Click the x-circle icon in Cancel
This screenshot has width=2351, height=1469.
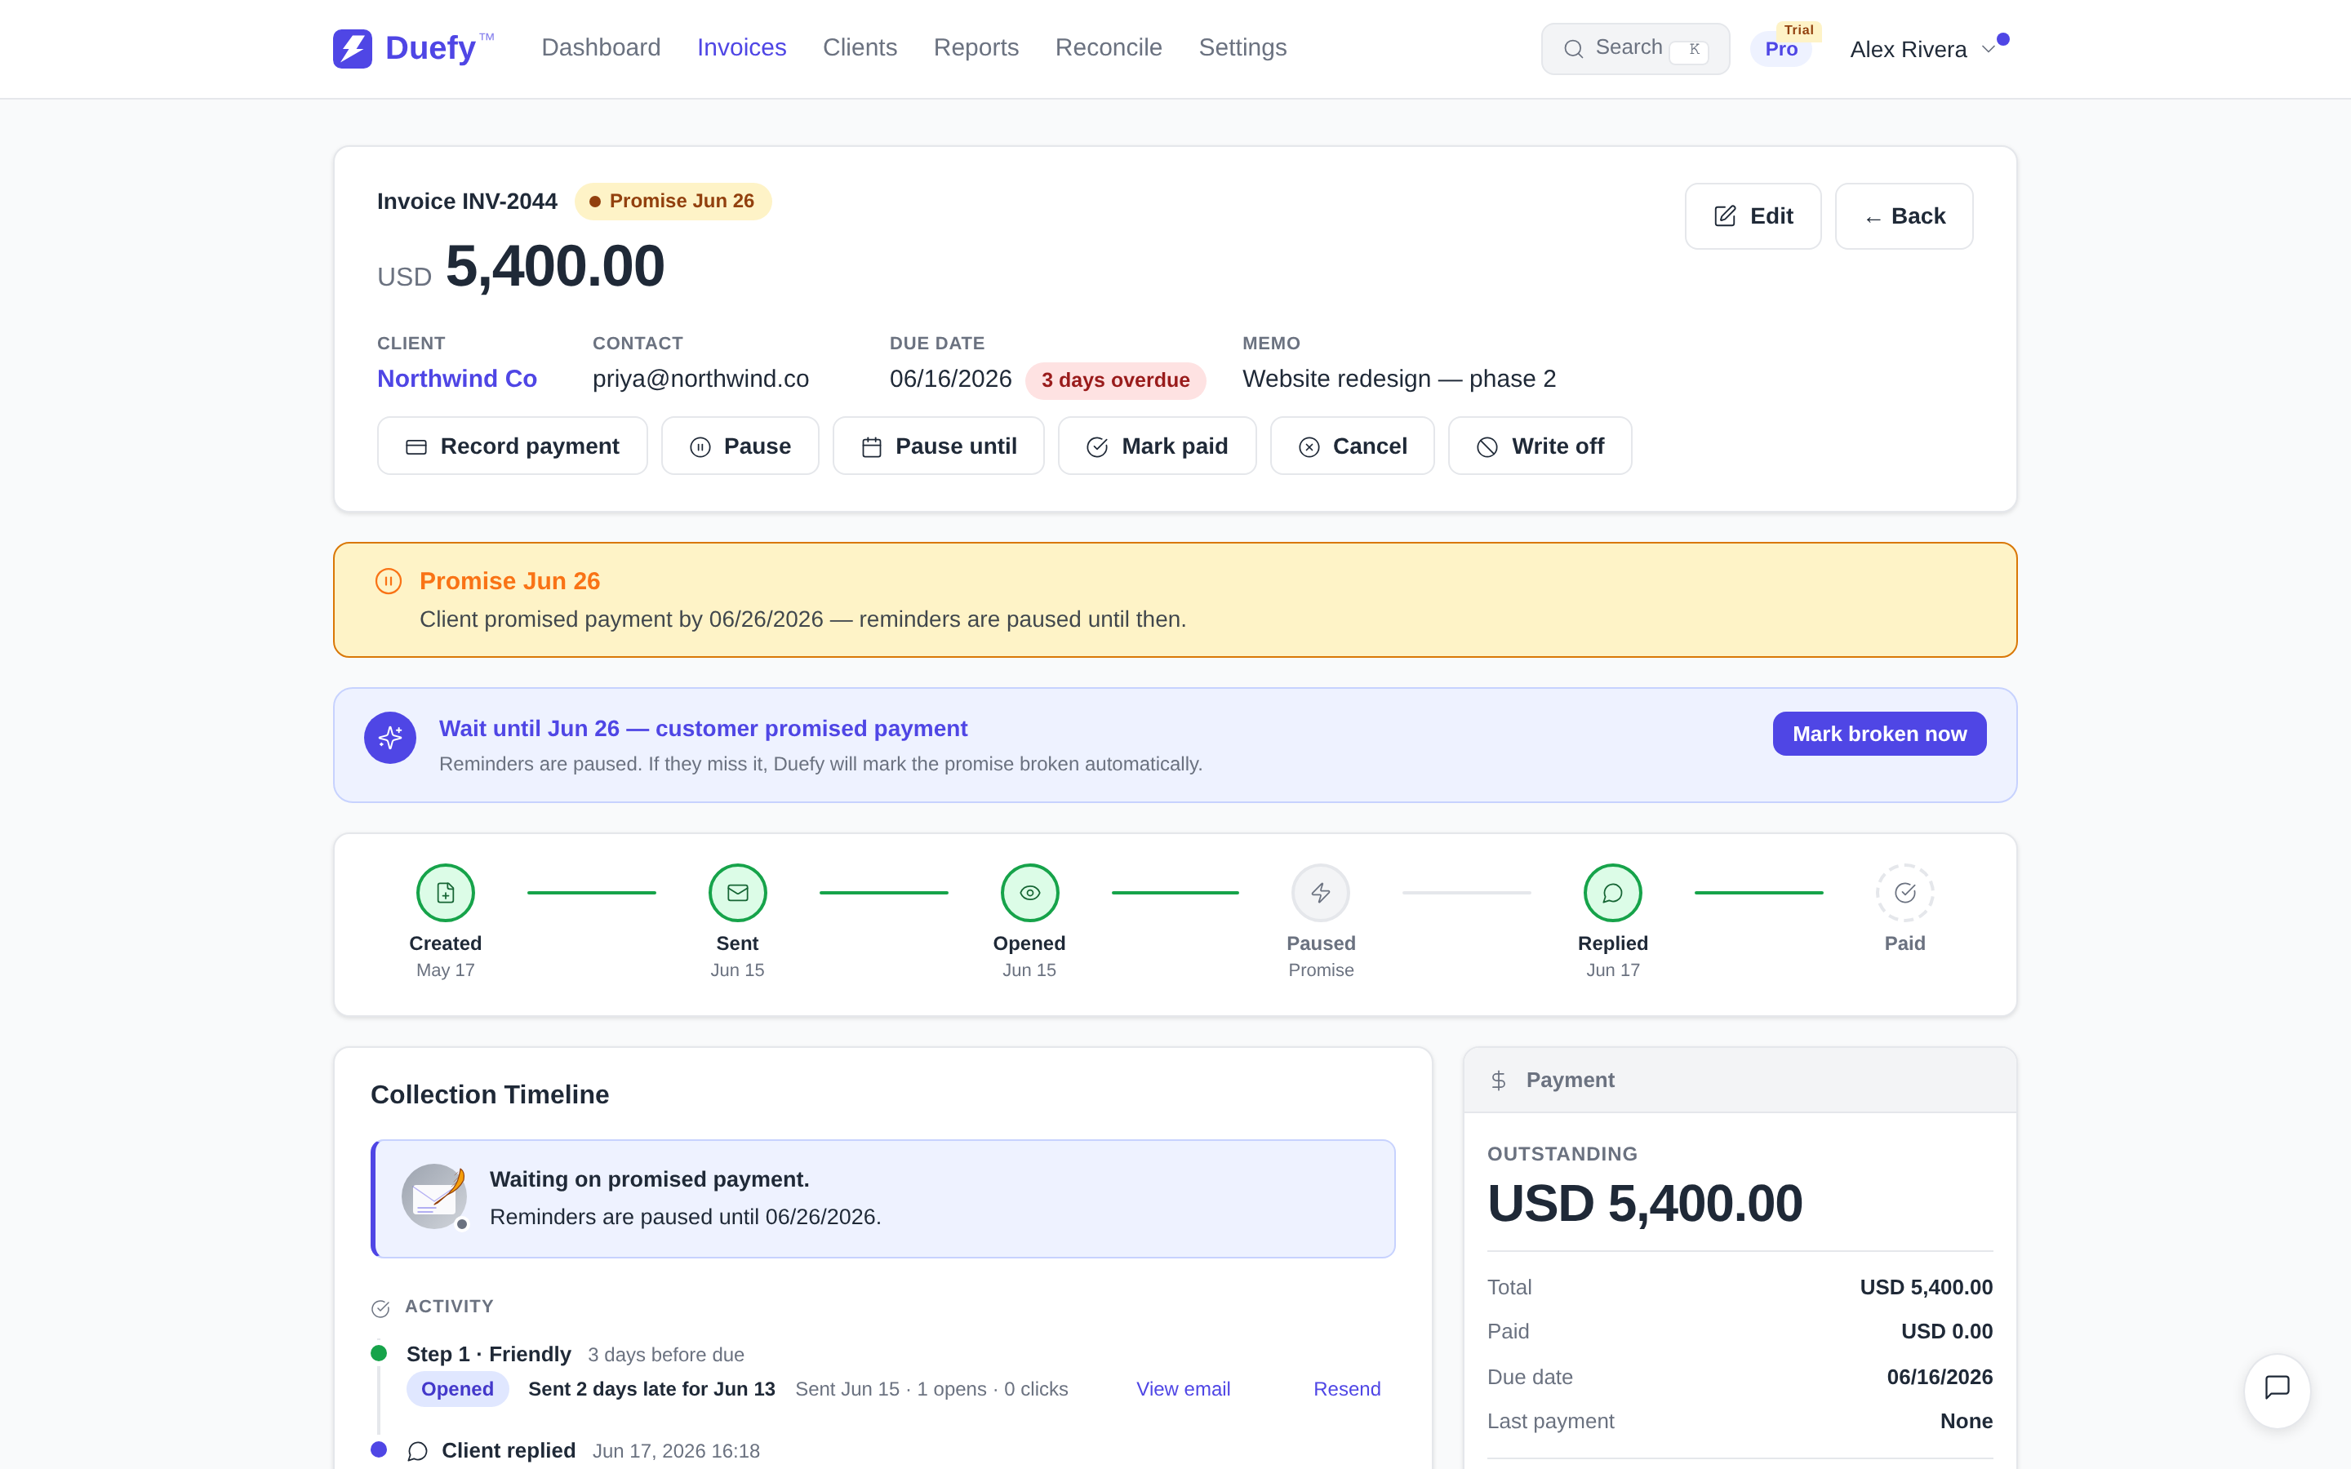[x=1309, y=447]
